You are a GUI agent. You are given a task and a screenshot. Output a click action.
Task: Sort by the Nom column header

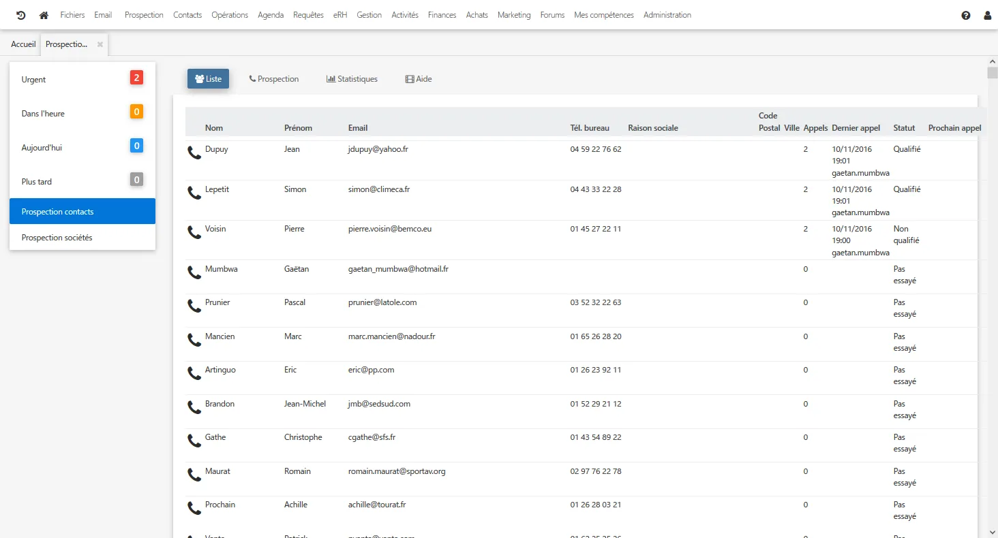[x=214, y=128]
